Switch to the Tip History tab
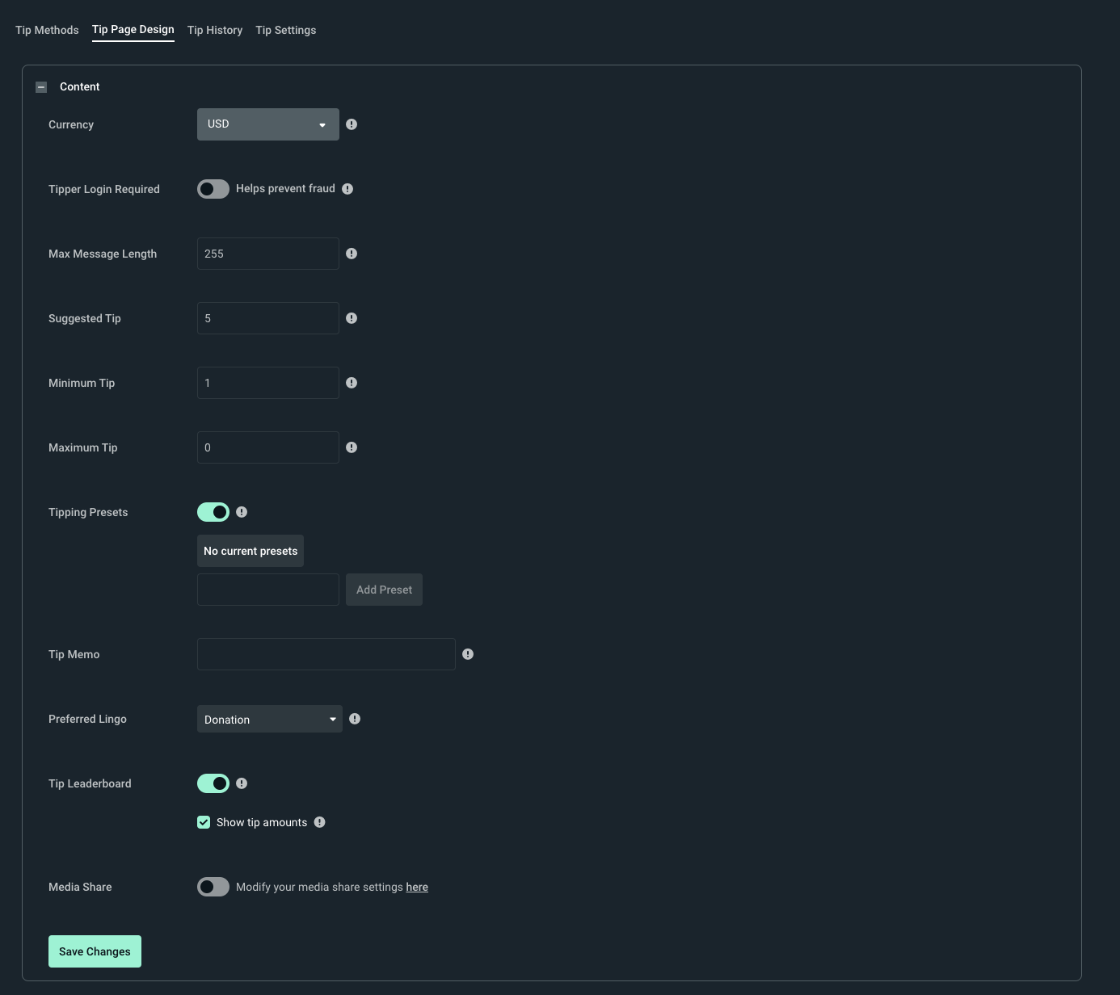 215,30
